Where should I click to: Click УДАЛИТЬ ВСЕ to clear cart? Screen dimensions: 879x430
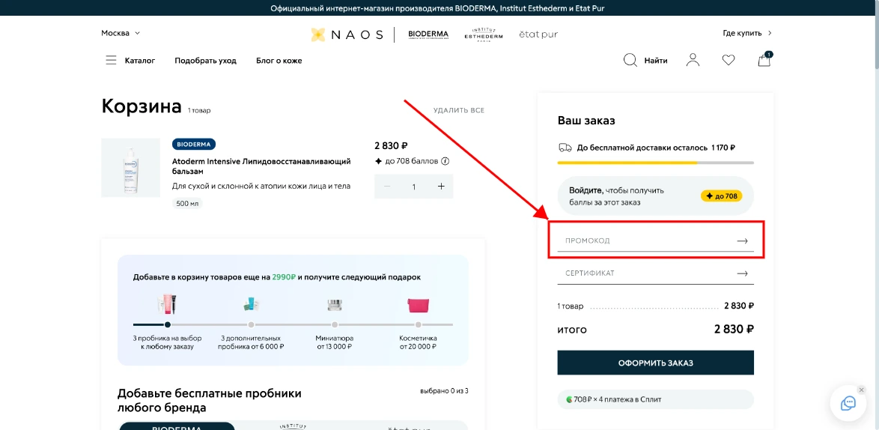458,110
